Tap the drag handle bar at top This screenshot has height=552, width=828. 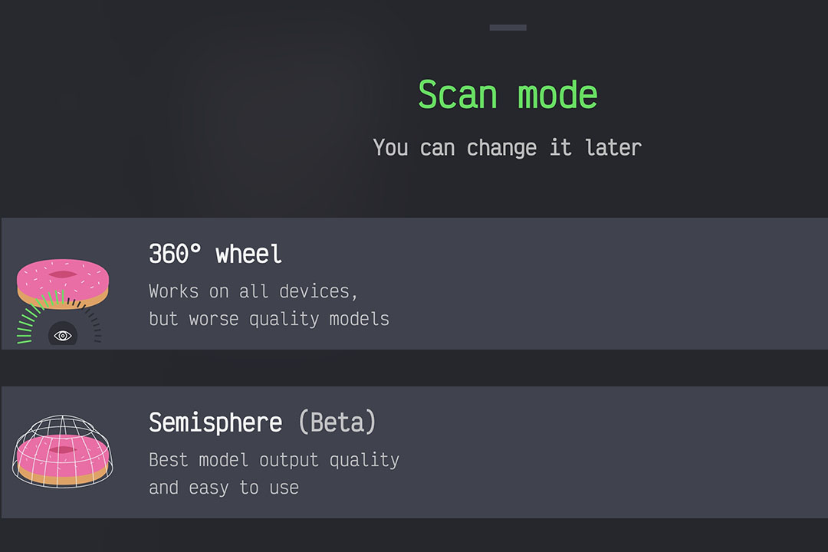coord(508,28)
